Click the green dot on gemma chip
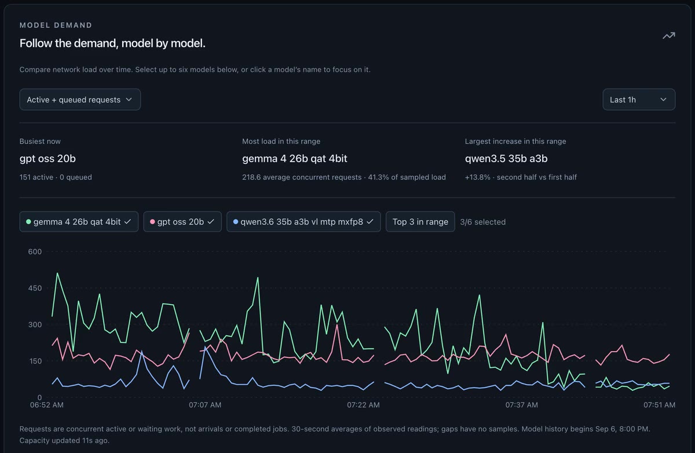This screenshot has width=695, height=453. pyautogui.click(x=28, y=222)
